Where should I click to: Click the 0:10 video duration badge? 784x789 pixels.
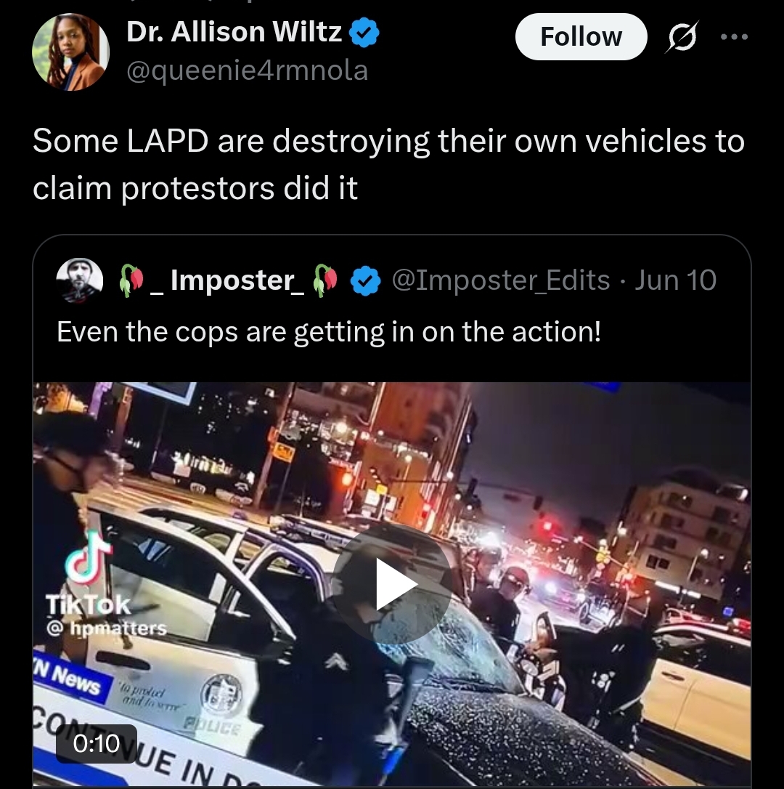[96, 744]
